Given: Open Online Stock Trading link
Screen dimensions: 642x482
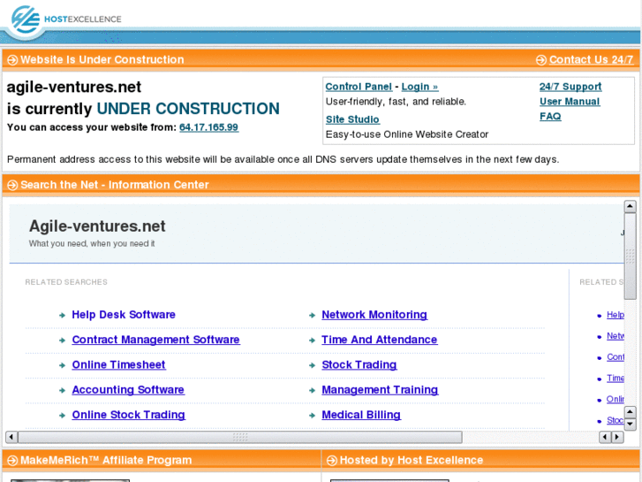Looking at the screenshot, I should pos(129,415).
